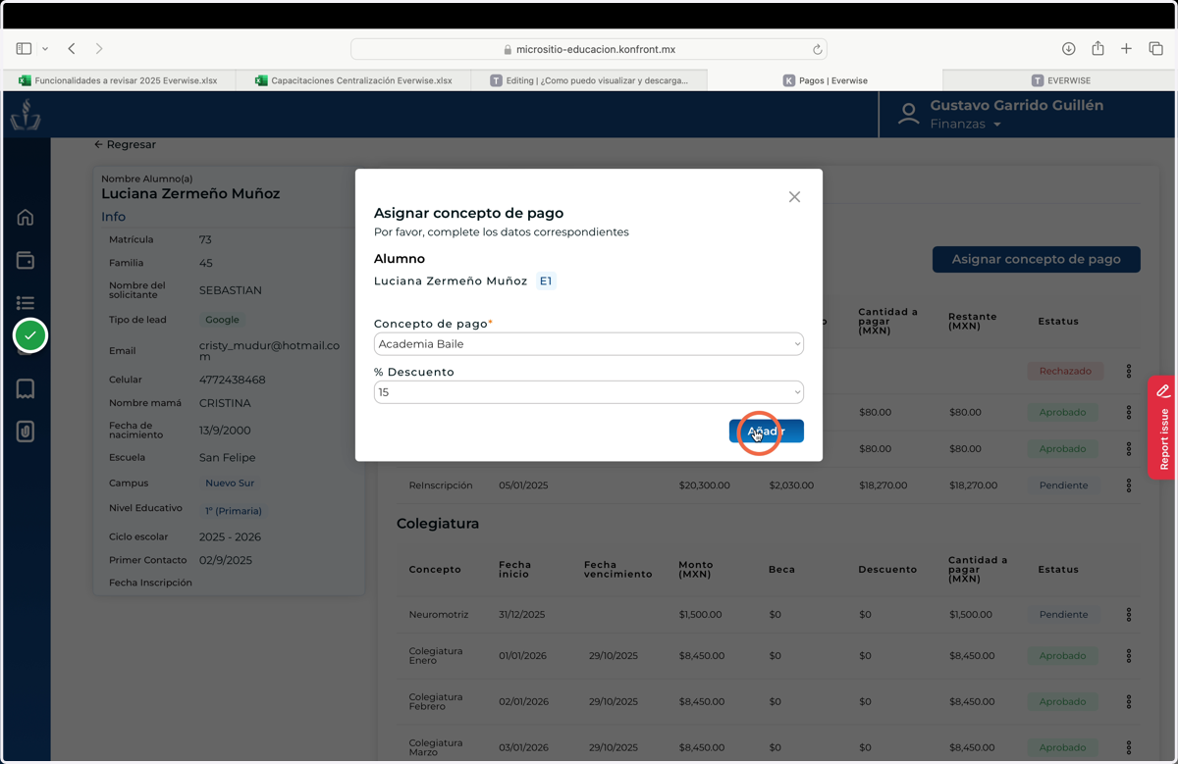This screenshot has width=1178, height=764.
Task: Click the green checkmark circle icon
Action: pyautogui.click(x=30, y=335)
